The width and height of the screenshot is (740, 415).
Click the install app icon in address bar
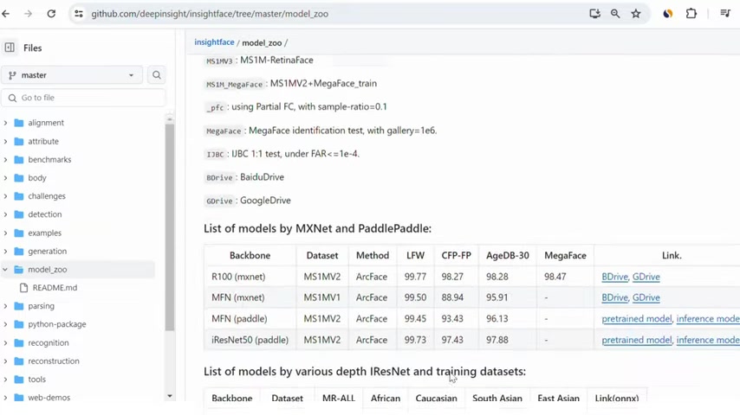coord(594,14)
